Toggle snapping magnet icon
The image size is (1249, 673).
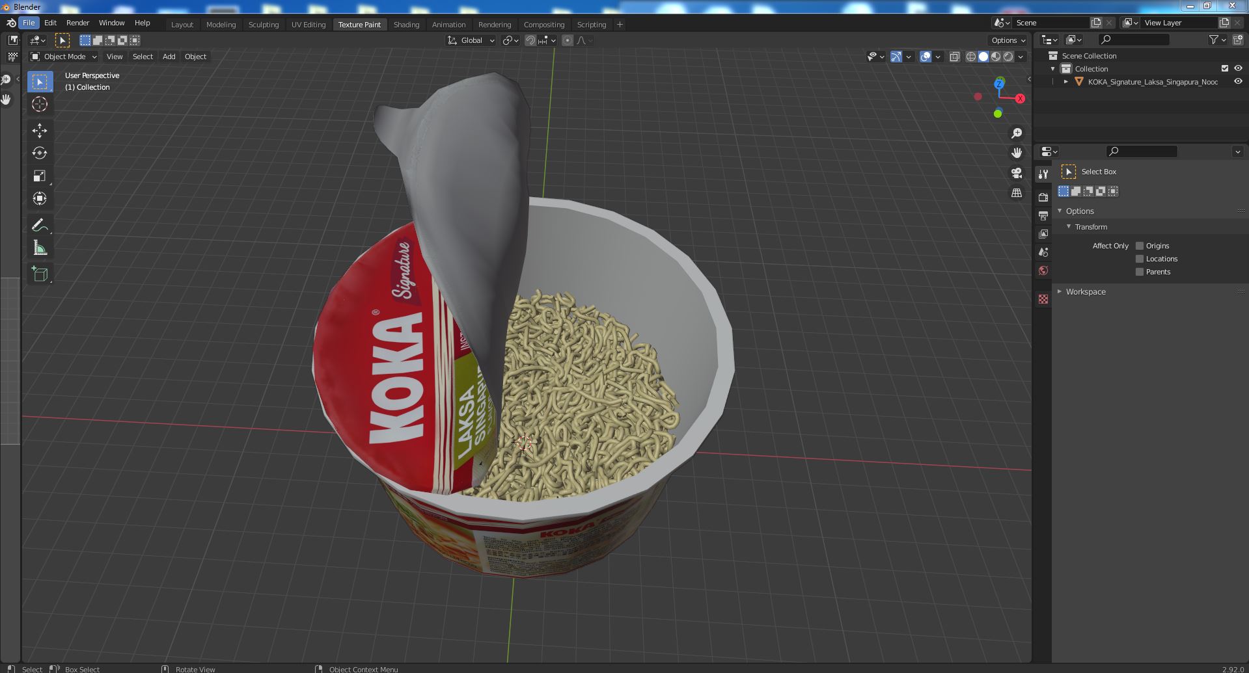pos(530,40)
